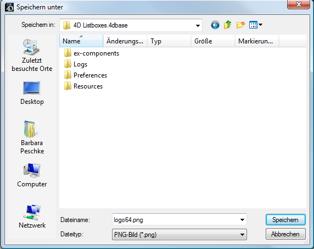
Task: Go to Computer in places bar
Action: tap(32, 175)
